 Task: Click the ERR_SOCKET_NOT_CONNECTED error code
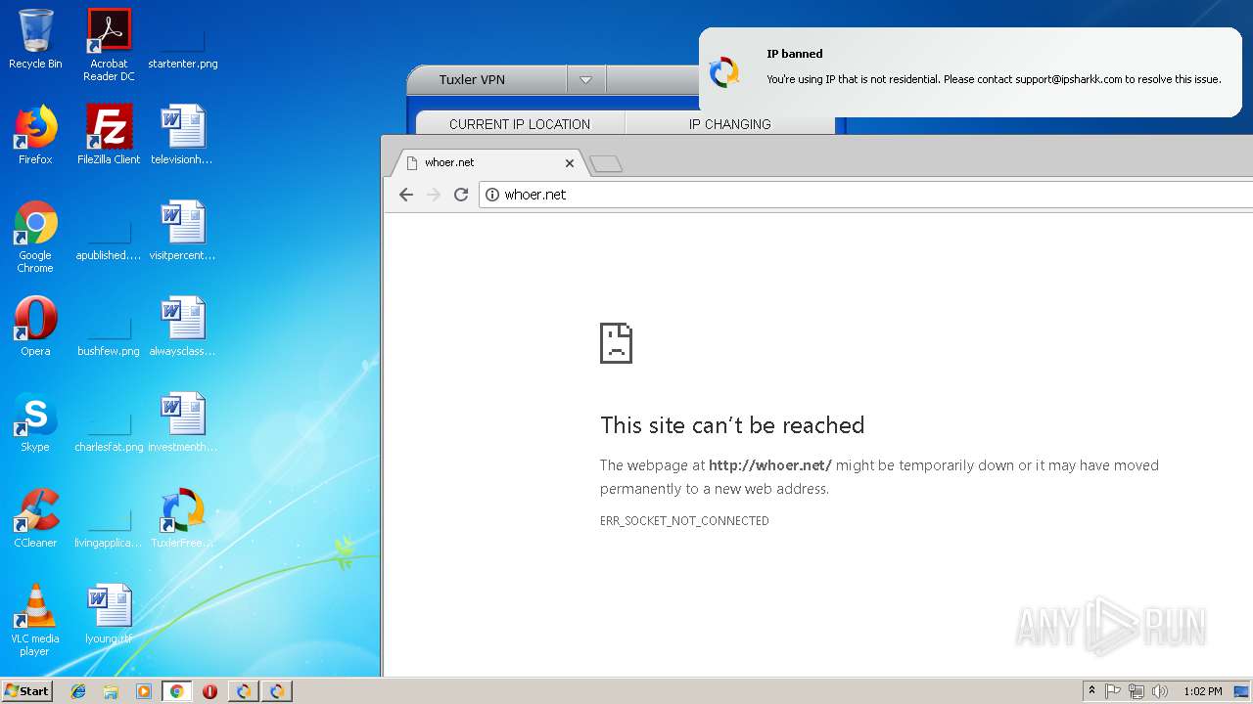pos(684,521)
